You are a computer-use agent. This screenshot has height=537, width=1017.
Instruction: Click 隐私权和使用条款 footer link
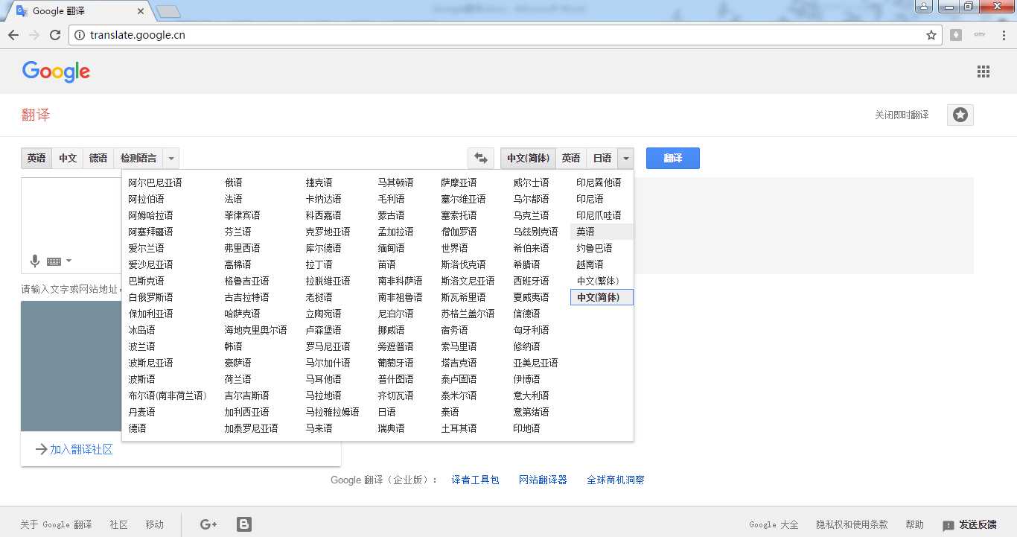point(852,524)
